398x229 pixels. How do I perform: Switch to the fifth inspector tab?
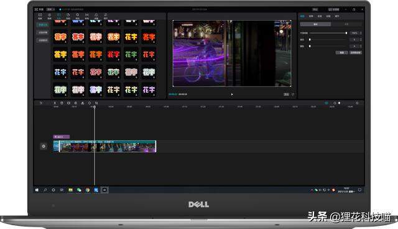(337, 16)
